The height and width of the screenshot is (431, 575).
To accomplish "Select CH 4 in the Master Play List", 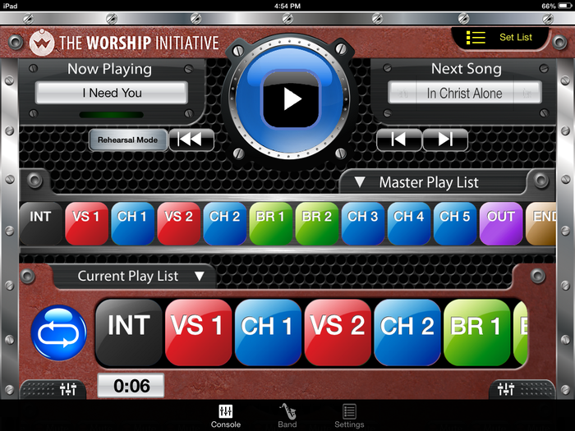I will coord(409,223).
